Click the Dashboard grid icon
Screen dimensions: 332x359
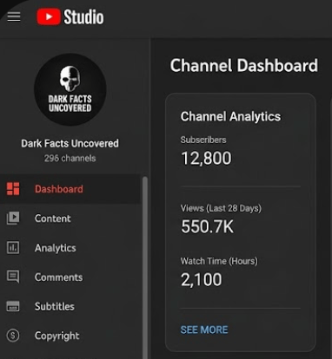tap(13, 189)
